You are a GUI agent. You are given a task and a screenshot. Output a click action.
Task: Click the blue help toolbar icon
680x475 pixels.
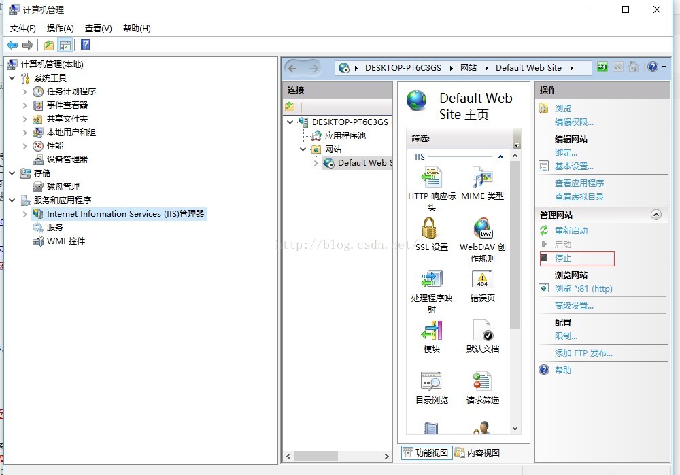click(86, 45)
